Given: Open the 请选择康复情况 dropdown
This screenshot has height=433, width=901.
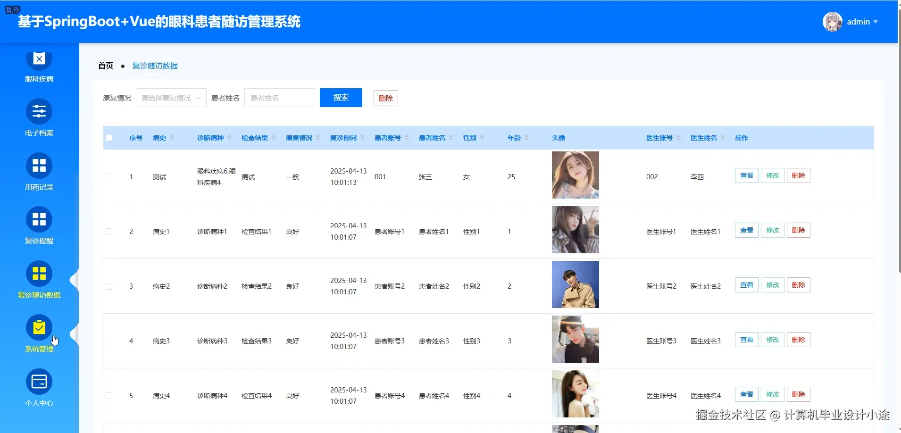Looking at the screenshot, I should click(170, 98).
